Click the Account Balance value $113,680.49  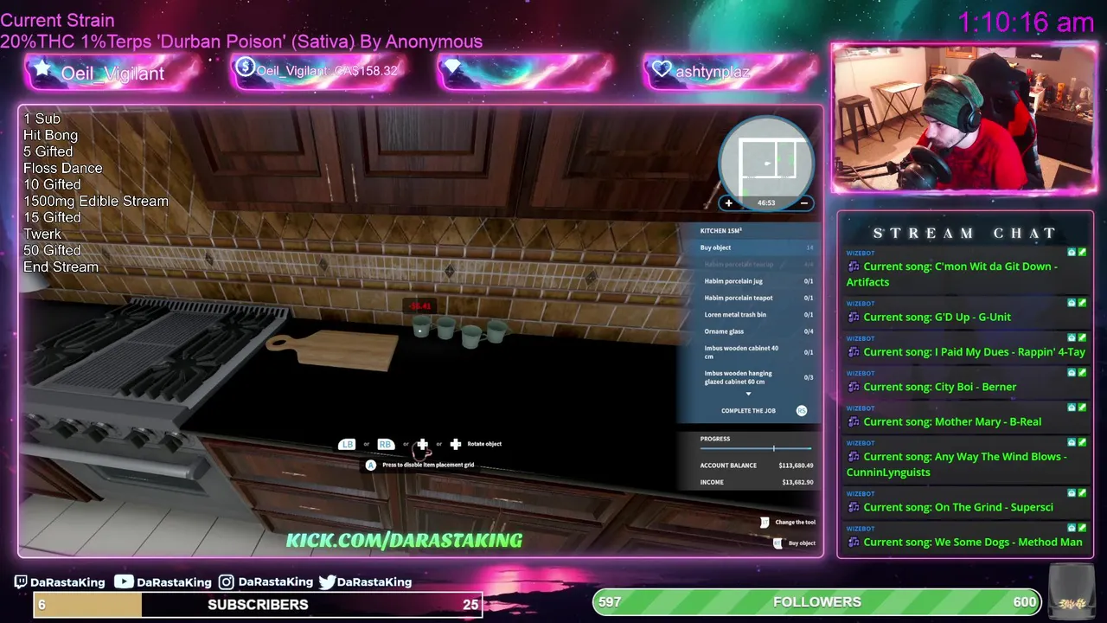pyautogui.click(x=796, y=466)
